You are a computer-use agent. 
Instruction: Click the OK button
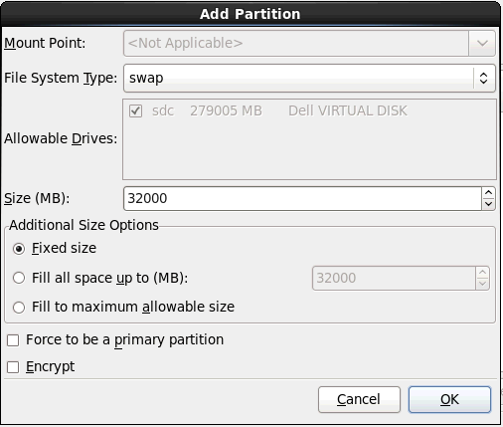(x=449, y=399)
